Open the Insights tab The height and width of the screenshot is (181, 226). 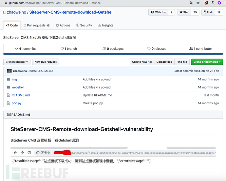(x=105, y=25)
